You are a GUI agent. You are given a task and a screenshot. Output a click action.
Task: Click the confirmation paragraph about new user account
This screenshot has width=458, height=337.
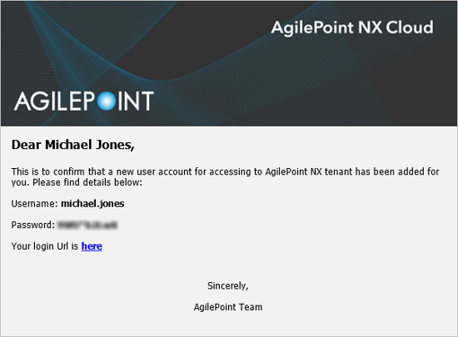click(225, 176)
